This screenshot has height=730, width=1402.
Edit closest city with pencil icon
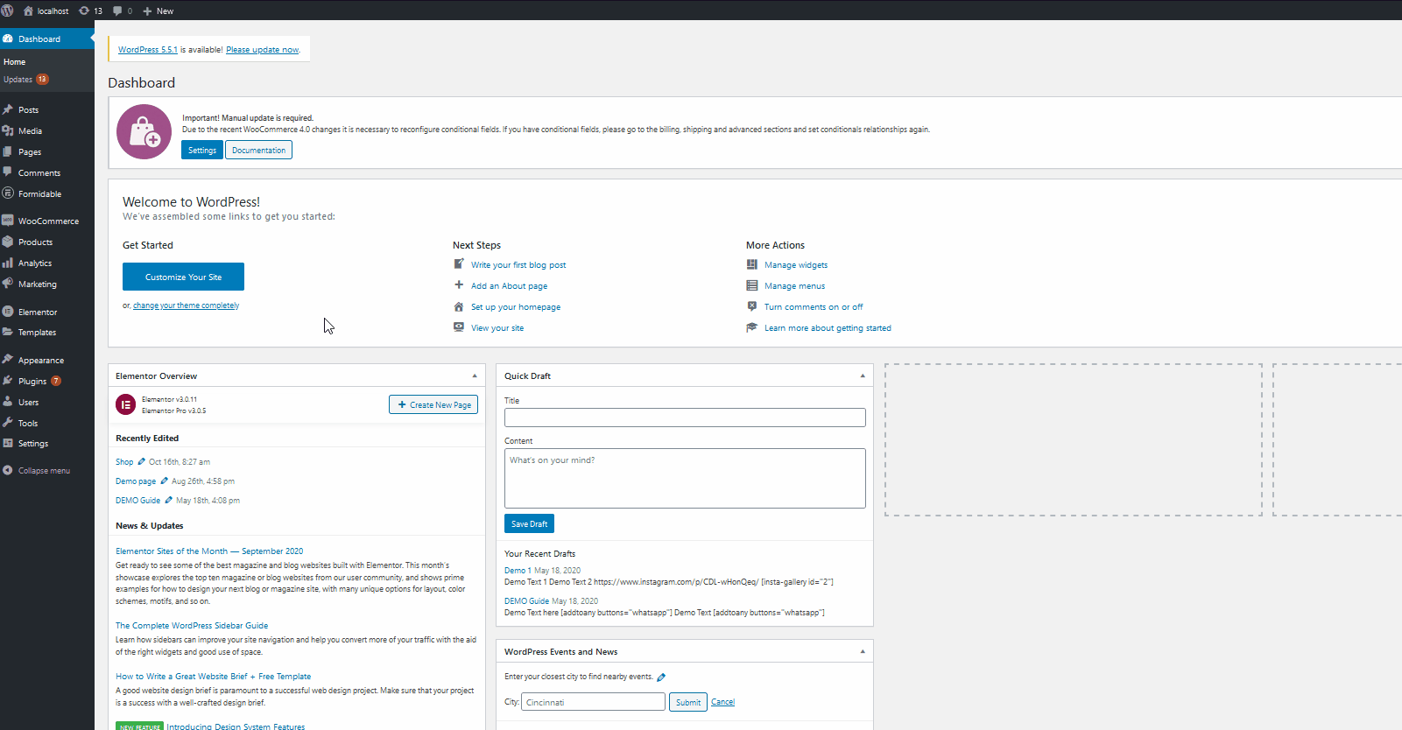(x=661, y=677)
